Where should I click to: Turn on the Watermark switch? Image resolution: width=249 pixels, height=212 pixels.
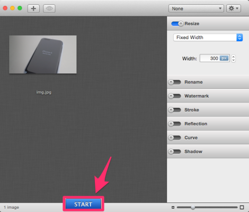(x=174, y=96)
